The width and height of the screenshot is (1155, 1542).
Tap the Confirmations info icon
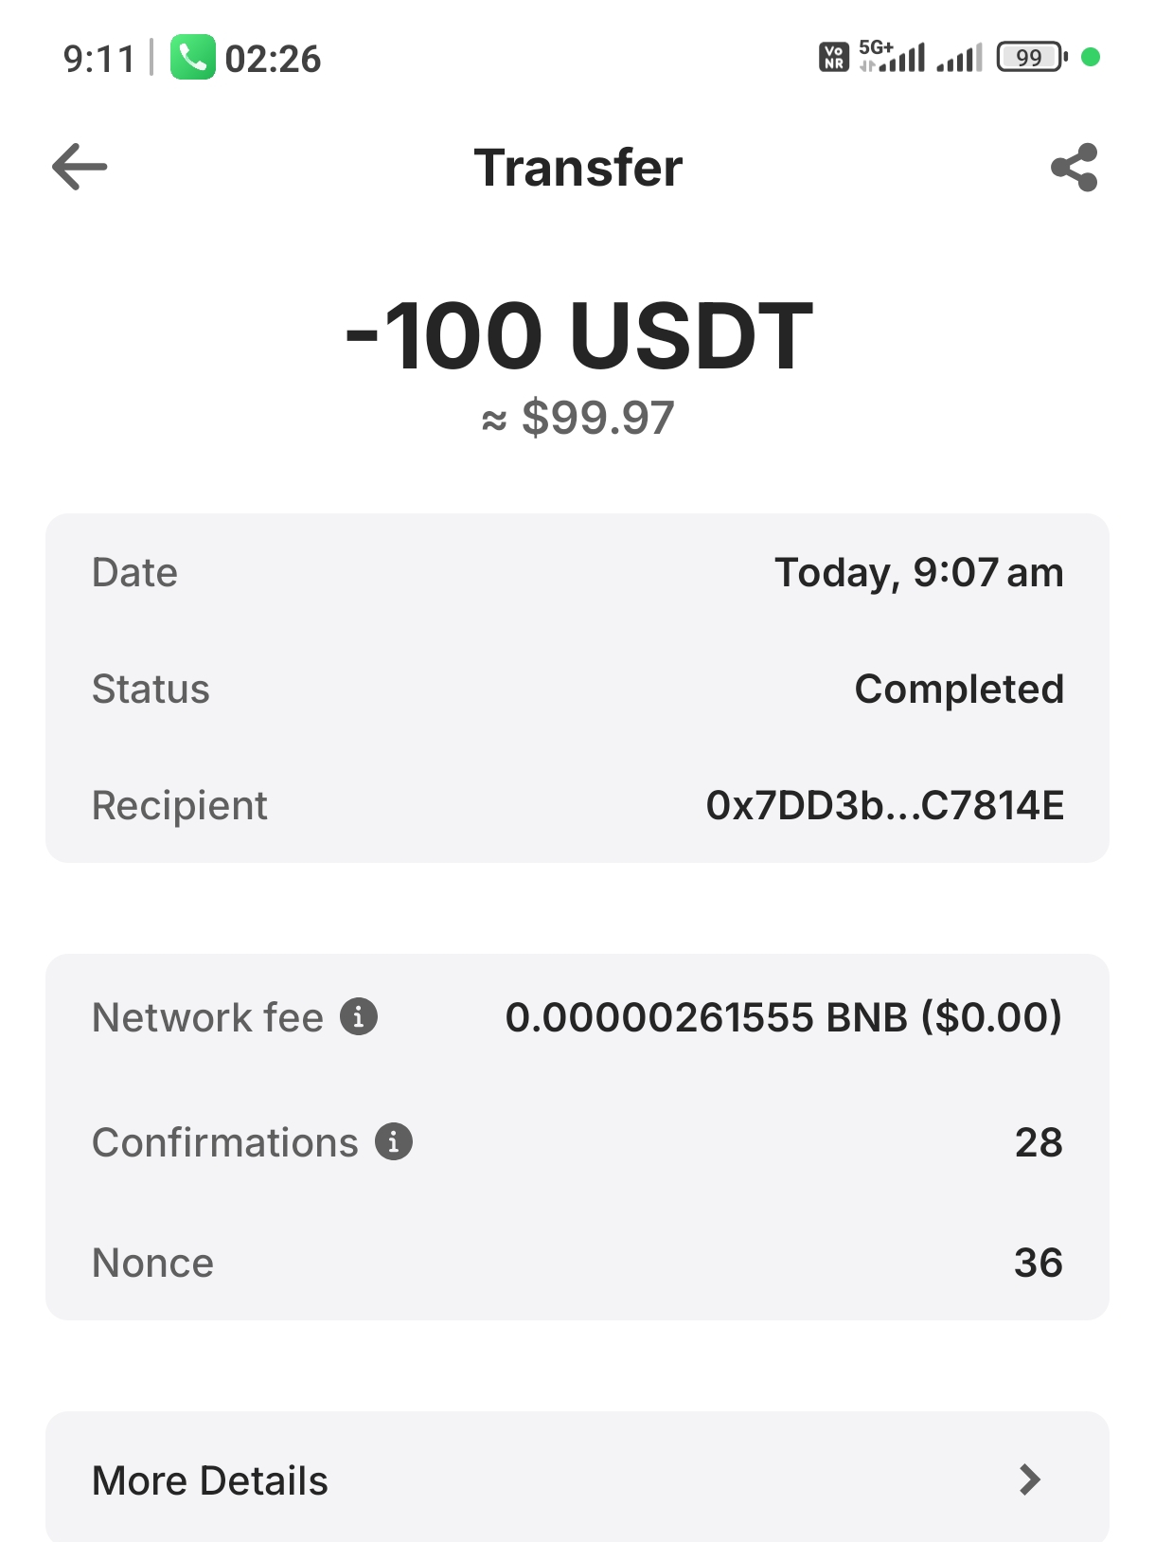point(394,1141)
